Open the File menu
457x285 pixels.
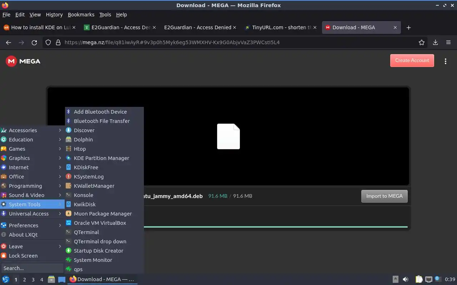6,15
